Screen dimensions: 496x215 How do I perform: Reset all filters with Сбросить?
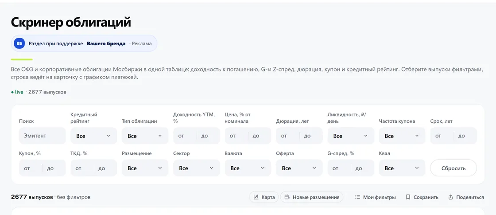(453, 168)
